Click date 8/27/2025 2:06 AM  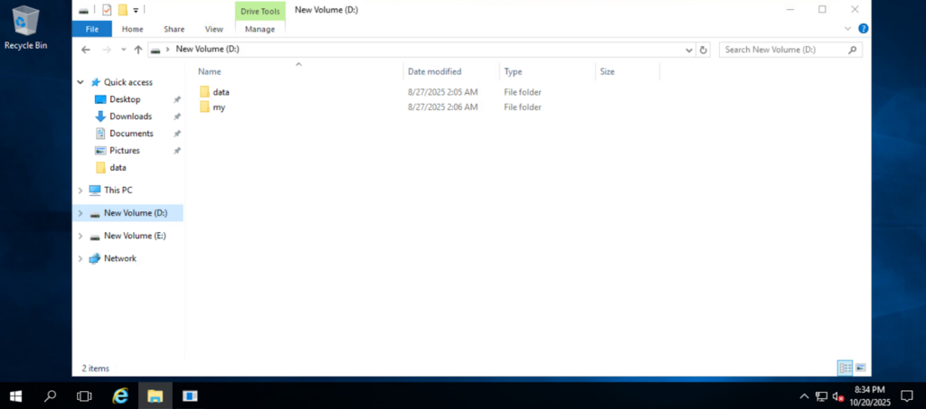click(x=442, y=107)
